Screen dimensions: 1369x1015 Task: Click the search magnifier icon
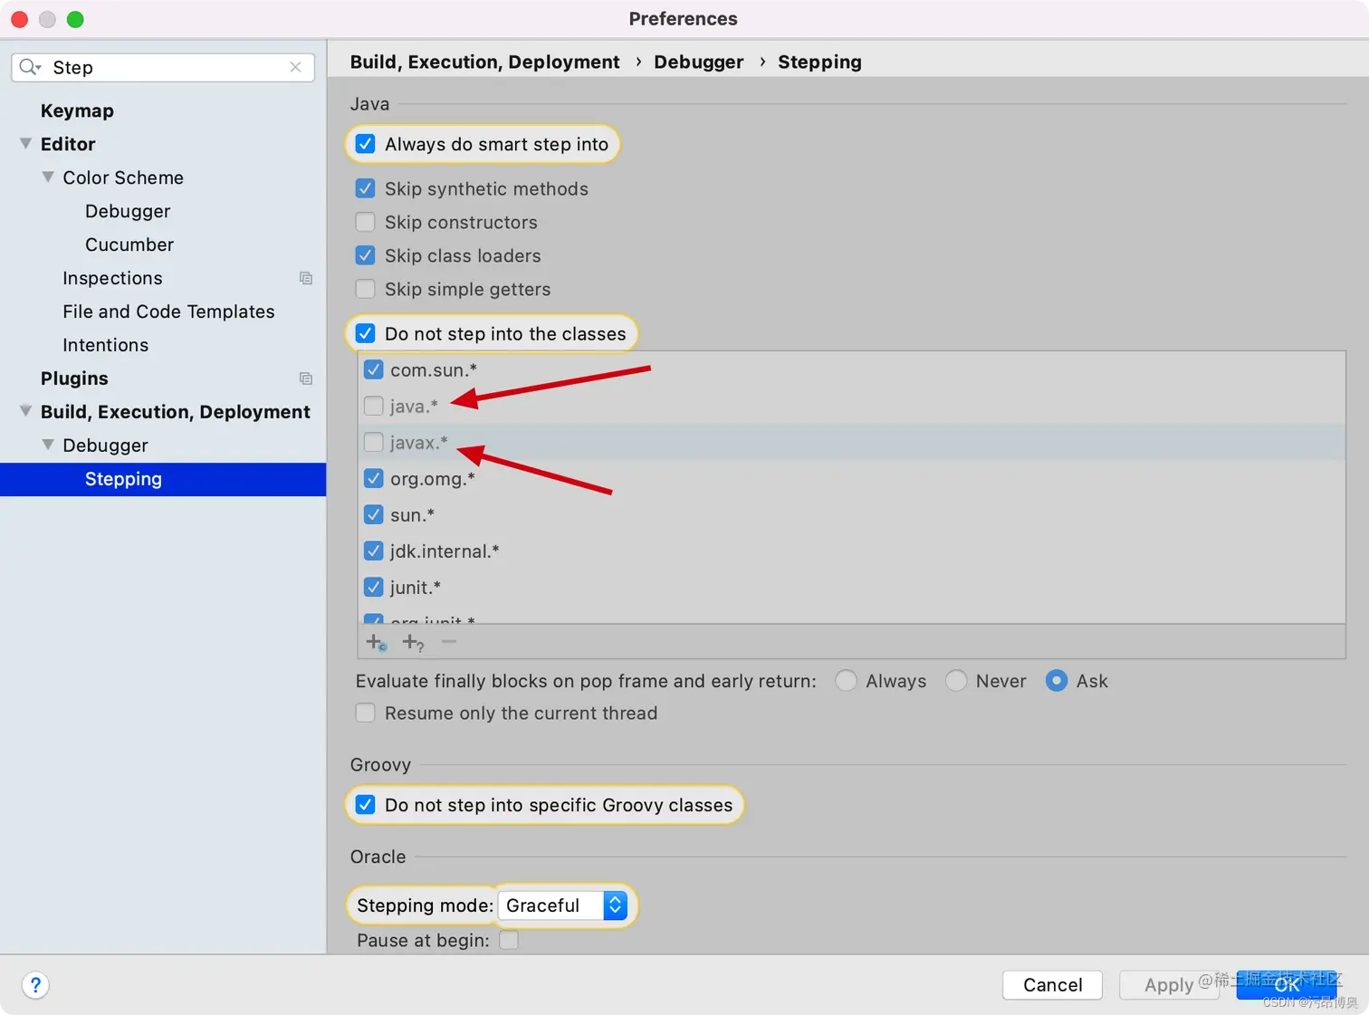click(x=30, y=67)
